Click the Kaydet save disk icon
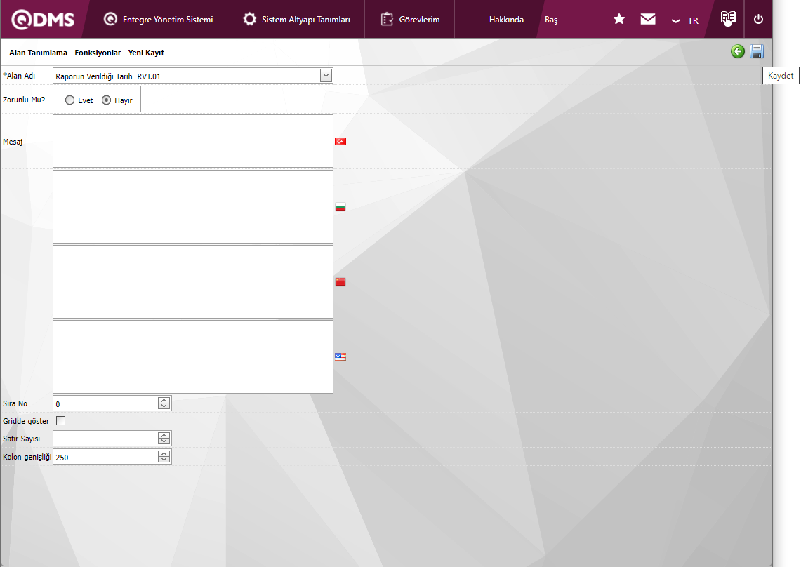Viewport: 801px width, 567px height. click(x=757, y=51)
